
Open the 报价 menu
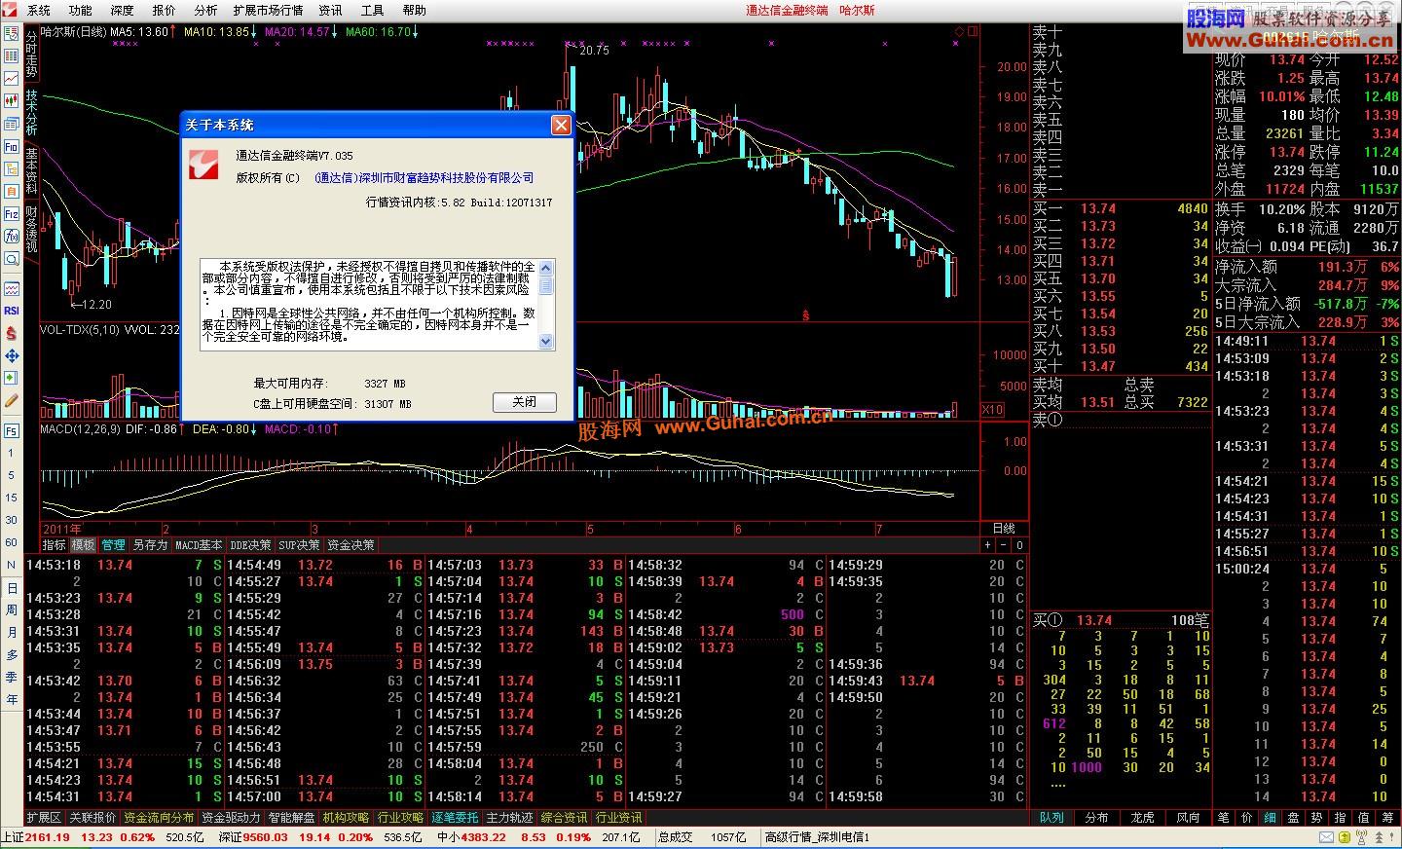[x=165, y=10]
